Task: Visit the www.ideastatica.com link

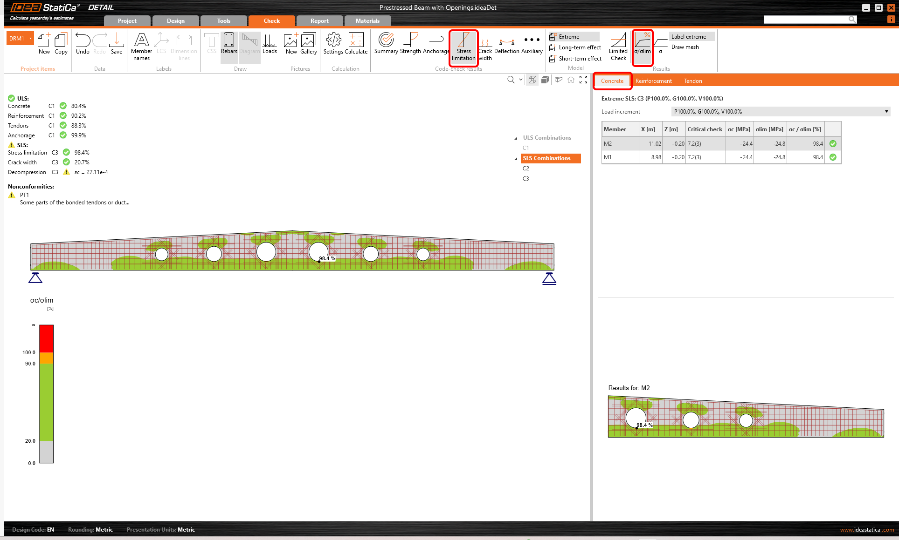Action: [x=867, y=530]
